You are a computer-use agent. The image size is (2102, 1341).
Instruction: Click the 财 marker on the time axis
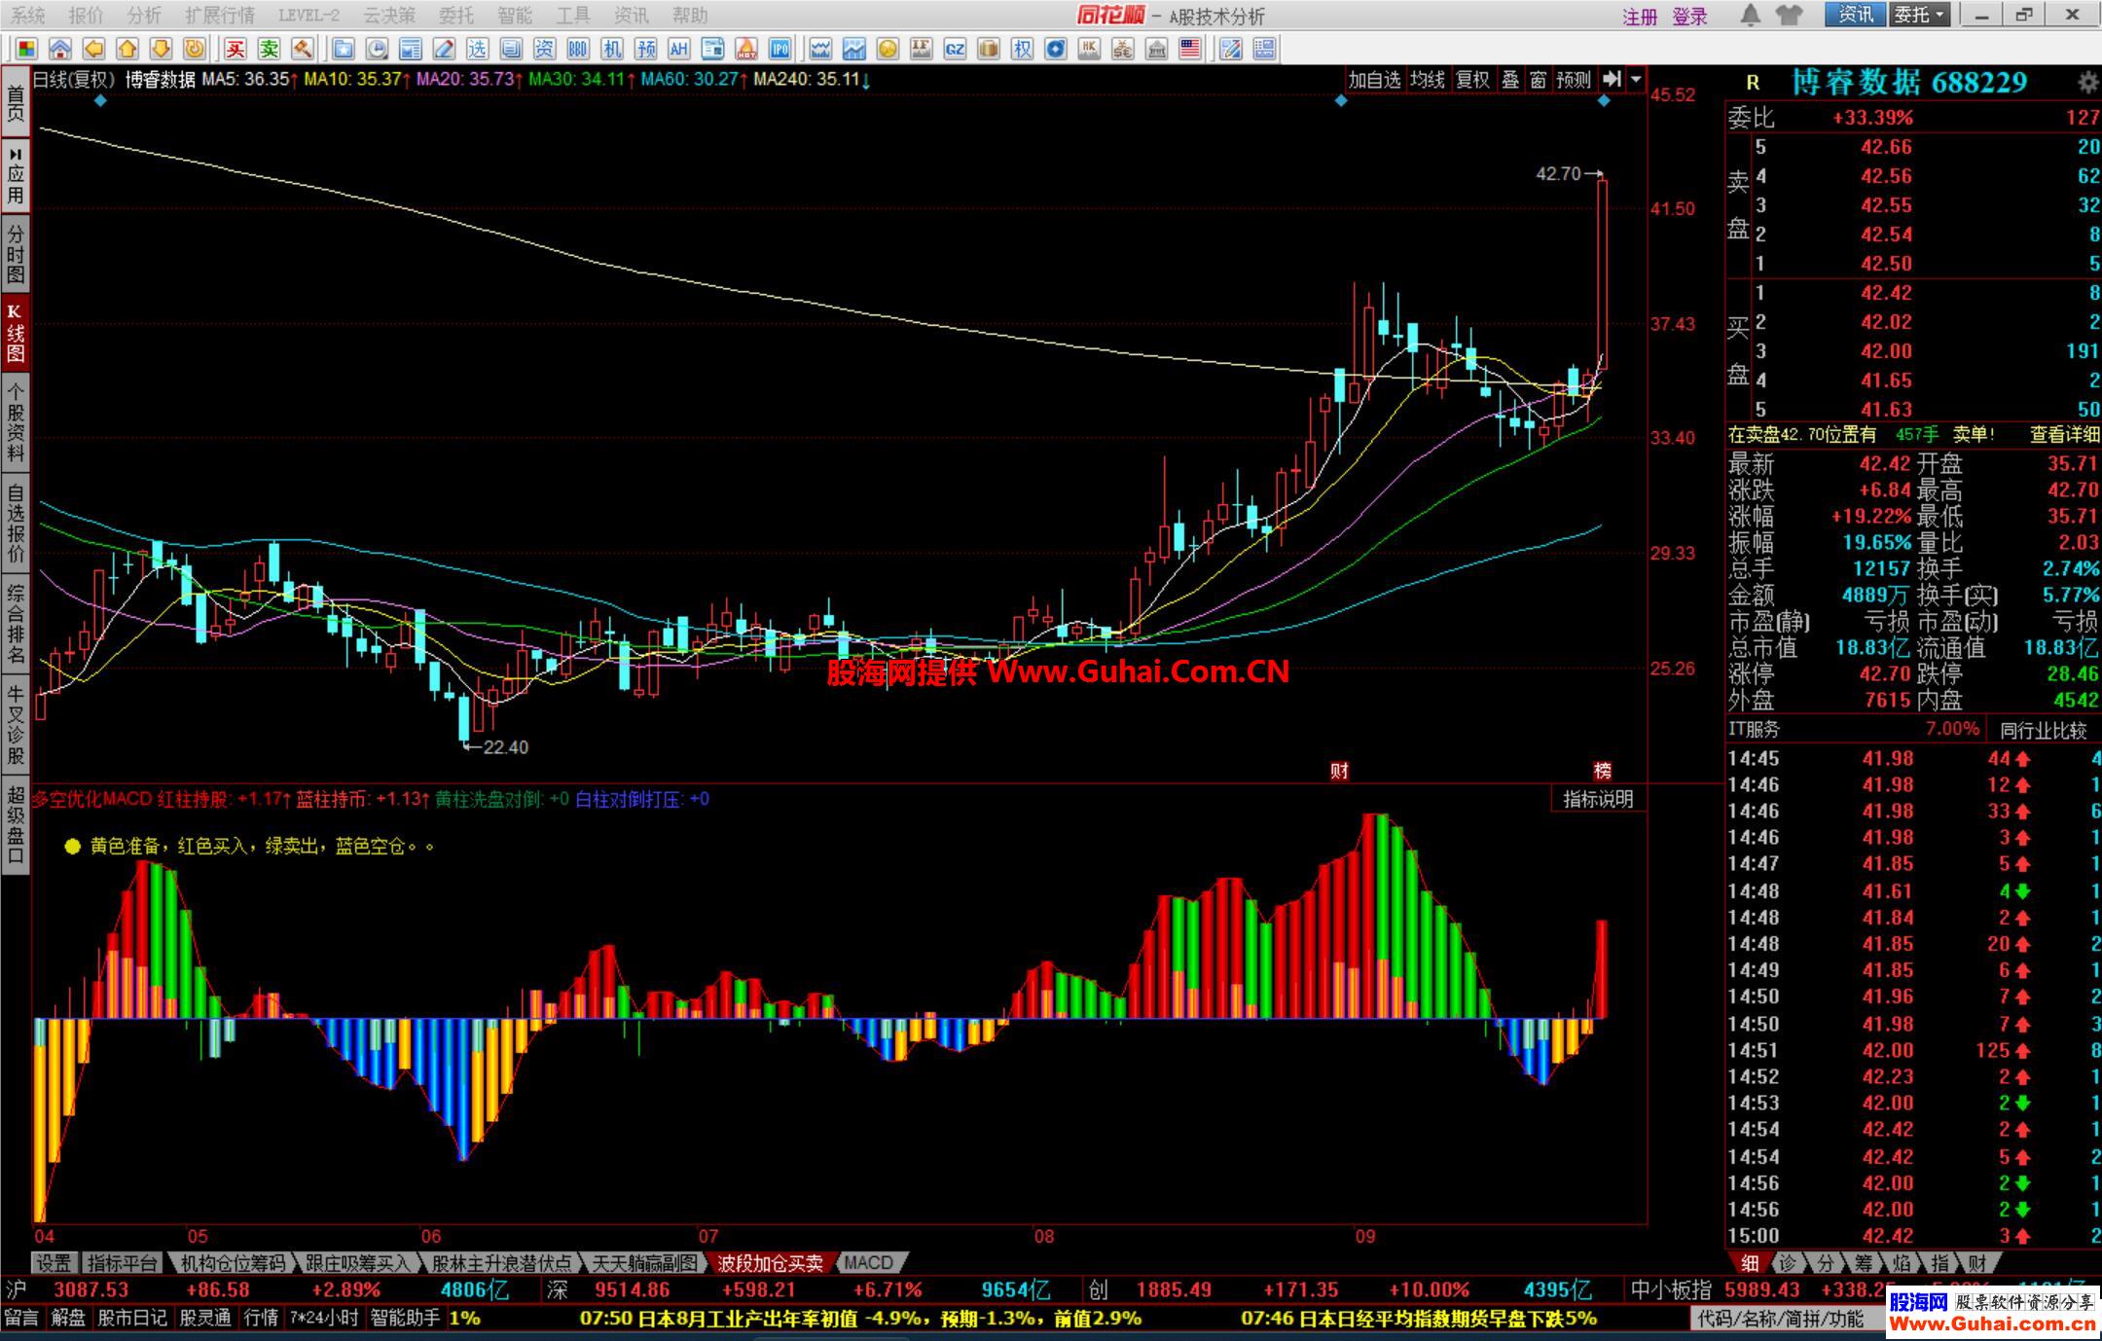coord(1339,771)
